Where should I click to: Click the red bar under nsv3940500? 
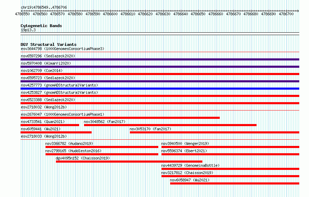tap(231, 147)
